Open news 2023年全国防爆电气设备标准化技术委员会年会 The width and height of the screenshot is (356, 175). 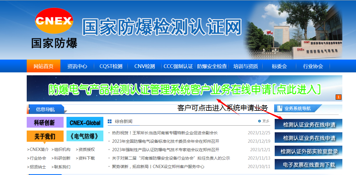[x=166, y=141]
